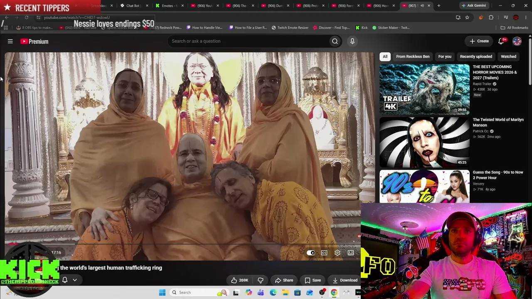
Task: Click the Windows taskbar search box
Action: point(199,292)
